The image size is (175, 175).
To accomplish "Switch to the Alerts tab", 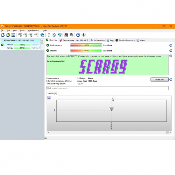I will 141,40.
